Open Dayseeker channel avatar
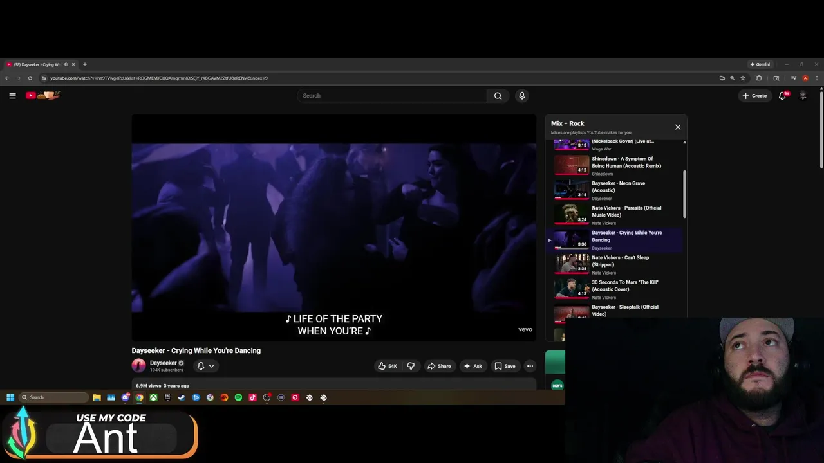 pyautogui.click(x=138, y=366)
